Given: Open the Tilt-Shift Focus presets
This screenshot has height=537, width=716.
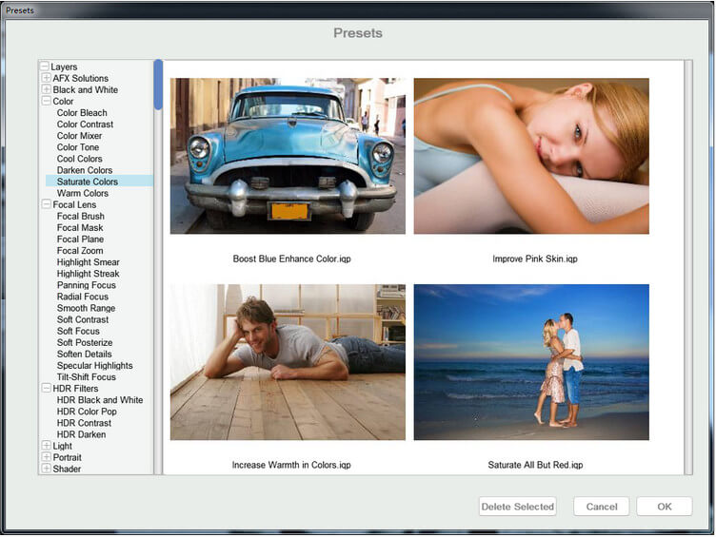Looking at the screenshot, I should click(88, 377).
